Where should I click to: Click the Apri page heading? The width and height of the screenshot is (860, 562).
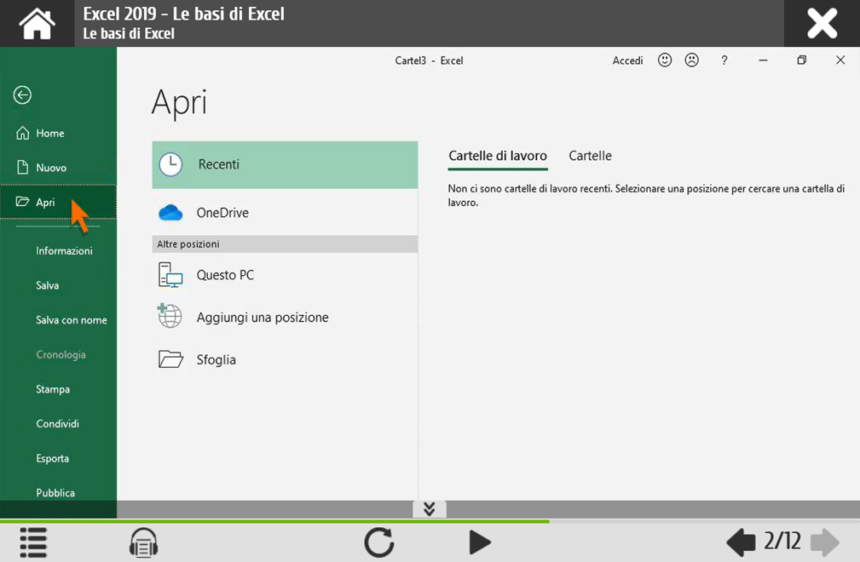coord(179,102)
